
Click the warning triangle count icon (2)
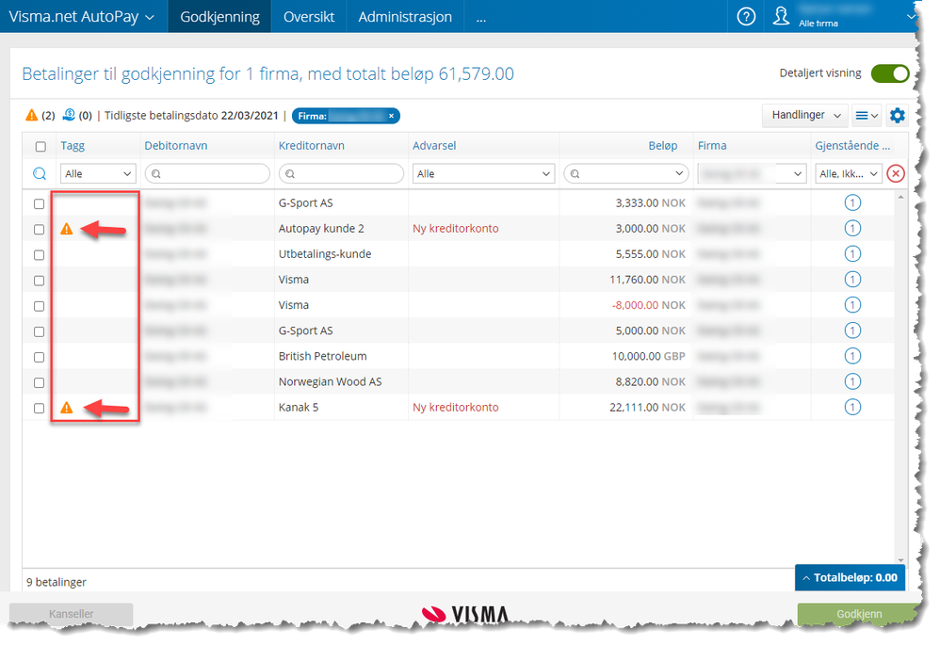point(32,115)
